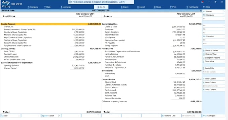Open the S: TallyCapital menu
This screenshot has width=228, height=120.
tap(192, 7)
